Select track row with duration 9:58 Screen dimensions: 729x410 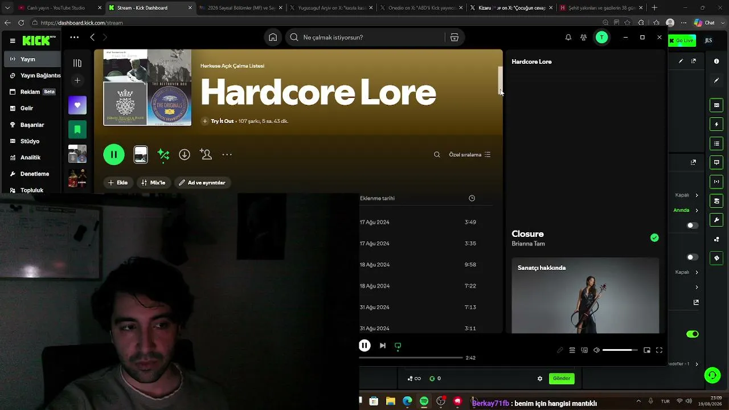pyautogui.click(x=426, y=265)
